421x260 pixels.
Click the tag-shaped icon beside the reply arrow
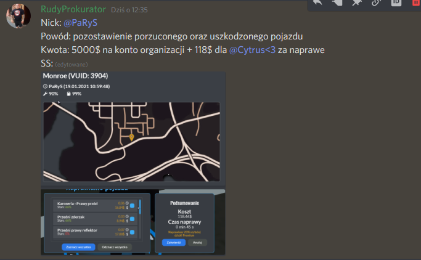click(x=337, y=2)
